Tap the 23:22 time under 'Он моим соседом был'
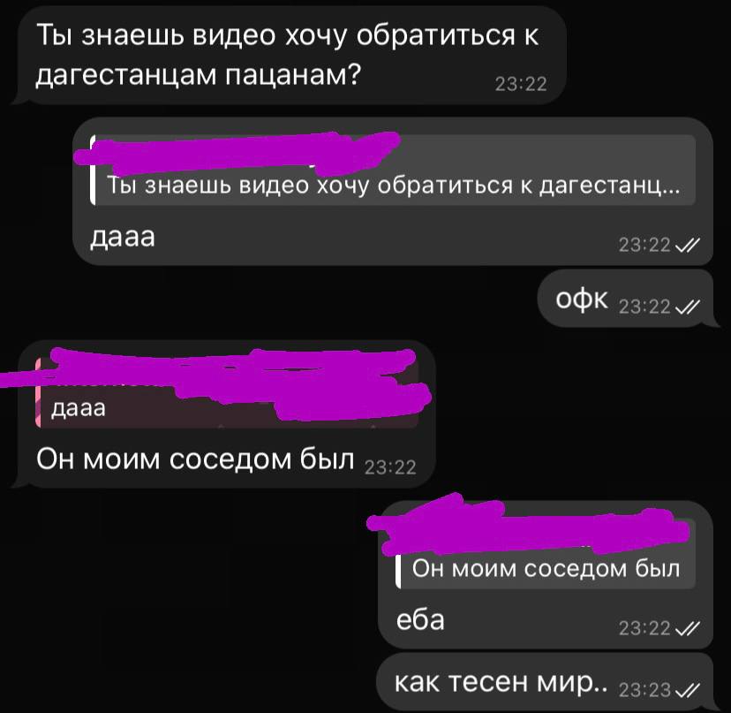The width and height of the screenshot is (731, 713). (390, 467)
